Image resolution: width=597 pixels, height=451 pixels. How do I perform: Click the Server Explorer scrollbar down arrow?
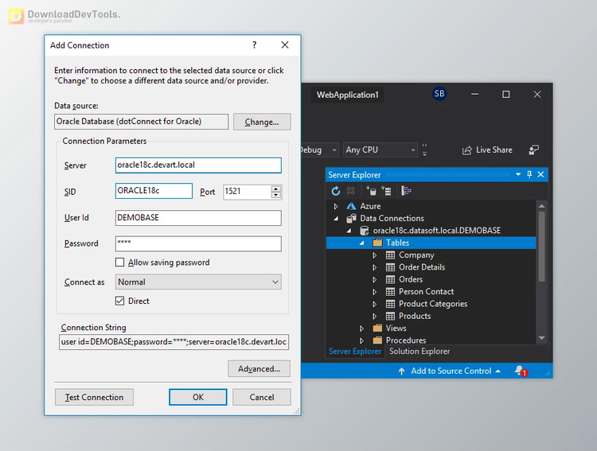click(x=542, y=338)
